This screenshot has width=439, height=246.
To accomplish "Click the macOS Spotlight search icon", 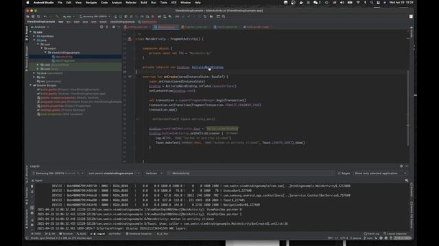I will [372, 3].
